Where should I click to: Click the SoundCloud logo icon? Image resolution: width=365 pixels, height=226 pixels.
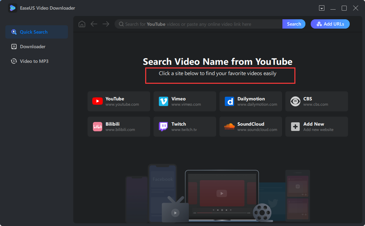click(229, 127)
